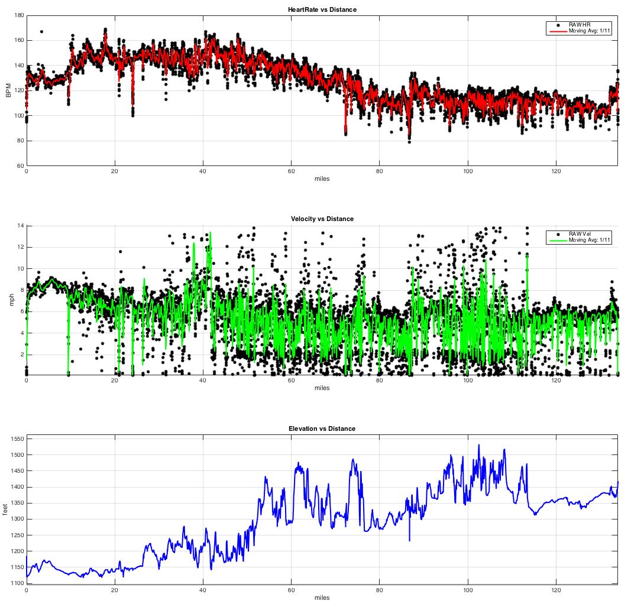Click the 1550 tick on the feet axis
The width and height of the screenshot is (631, 604).
click(16, 439)
